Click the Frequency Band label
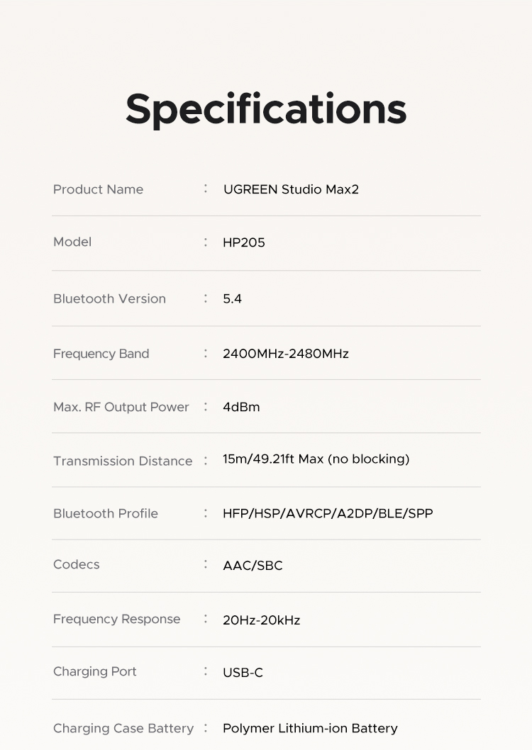 [x=101, y=354]
